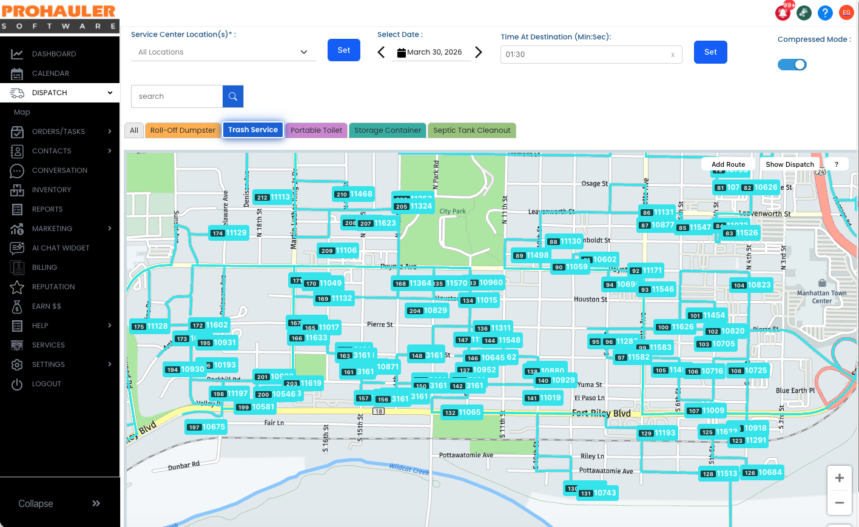Viewport: 859px width, 527px height.
Task: Click the Logout power icon
Action: click(x=17, y=384)
